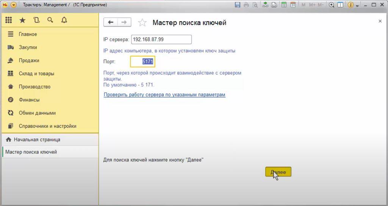388x206 pixels.
Task: Open the Продажи section
Action: click(29, 60)
